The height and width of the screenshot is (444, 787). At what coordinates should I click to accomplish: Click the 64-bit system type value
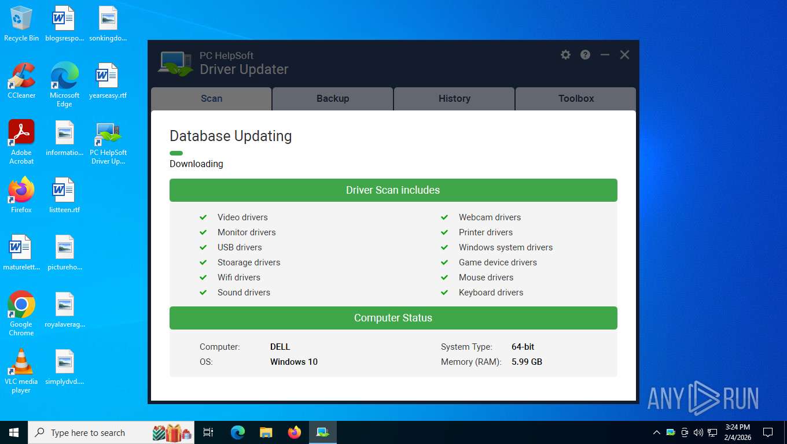(x=523, y=347)
